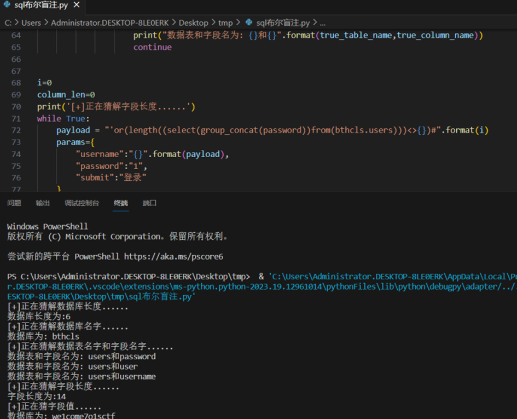The image size is (517, 419).
Task: Click the i=0 code line
Action: 44,83
